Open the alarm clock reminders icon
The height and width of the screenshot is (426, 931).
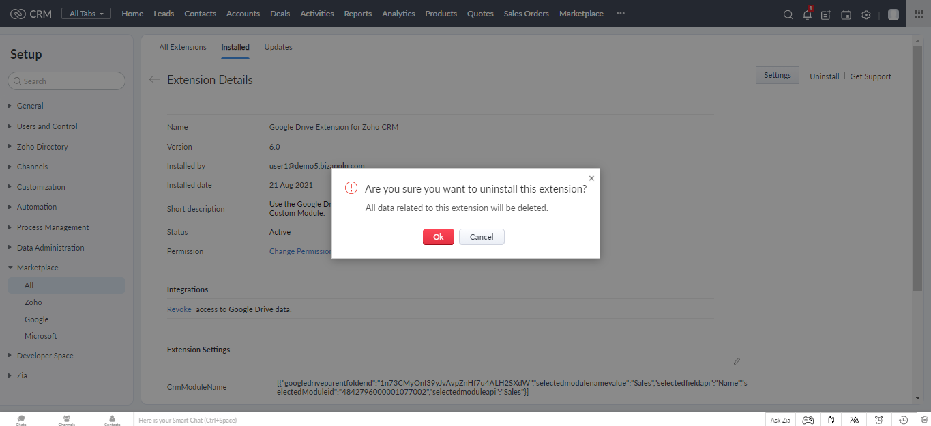[879, 420]
